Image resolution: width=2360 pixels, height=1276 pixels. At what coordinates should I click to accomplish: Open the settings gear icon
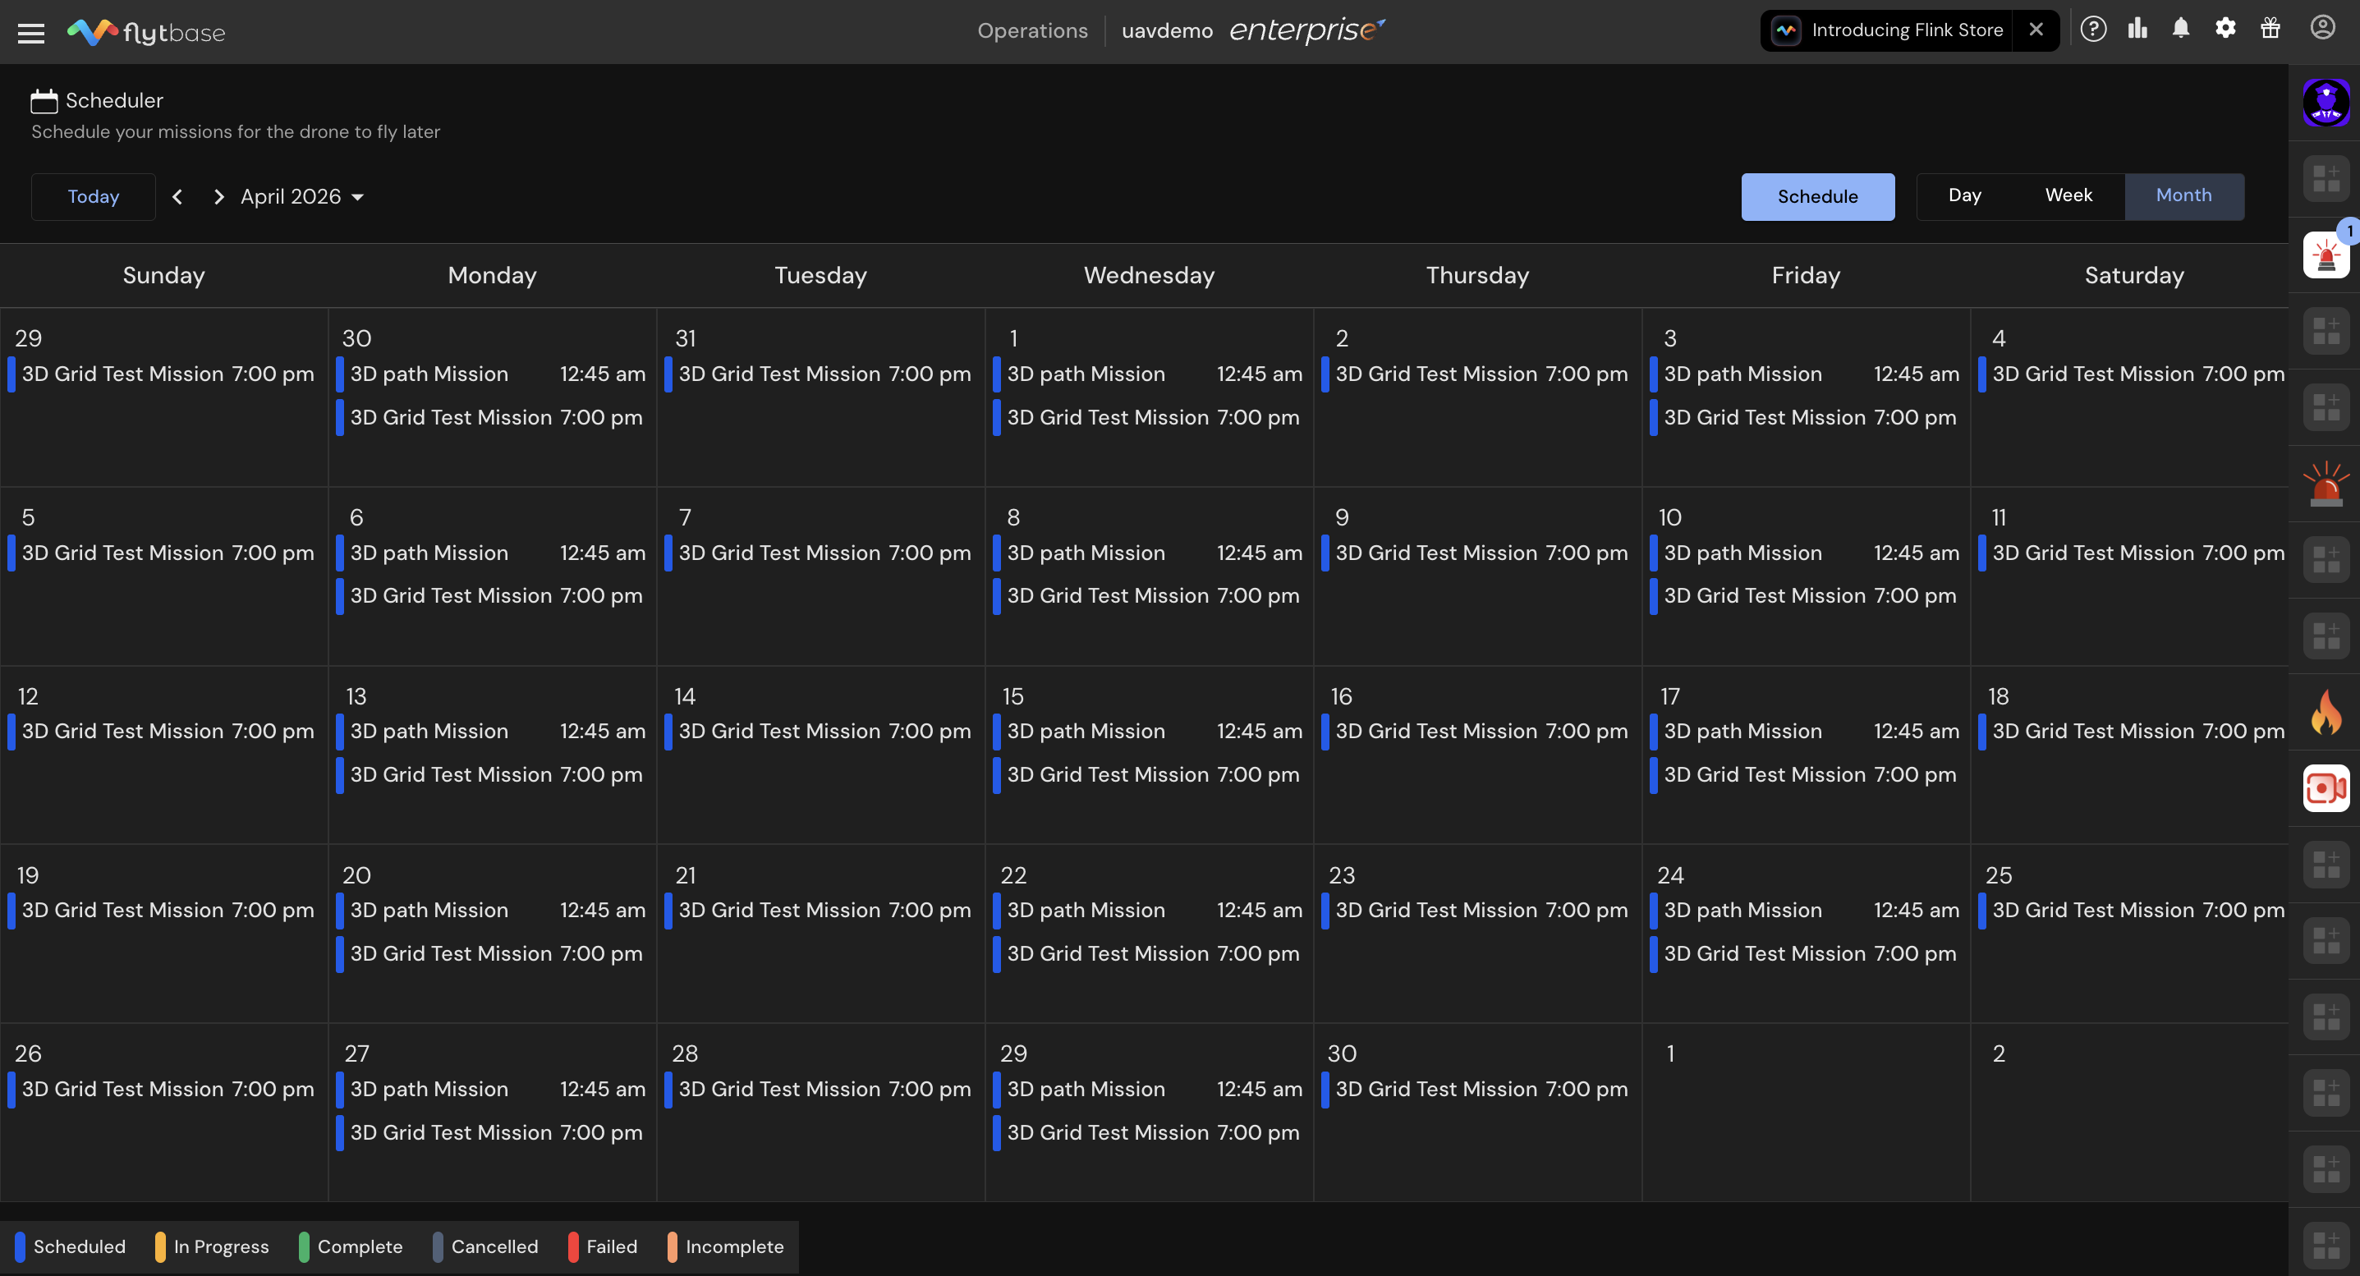coord(2225,30)
